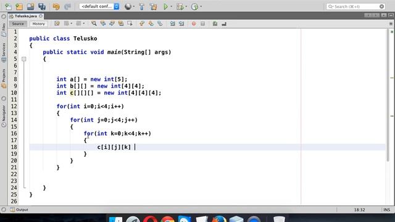This screenshot has width=395, height=222.
Task: Click the INS insert mode indicator
Action: tap(387, 210)
